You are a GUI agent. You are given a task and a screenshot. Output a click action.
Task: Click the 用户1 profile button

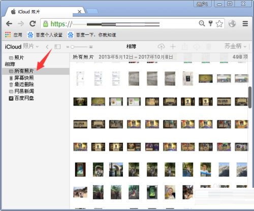coord(202,4)
